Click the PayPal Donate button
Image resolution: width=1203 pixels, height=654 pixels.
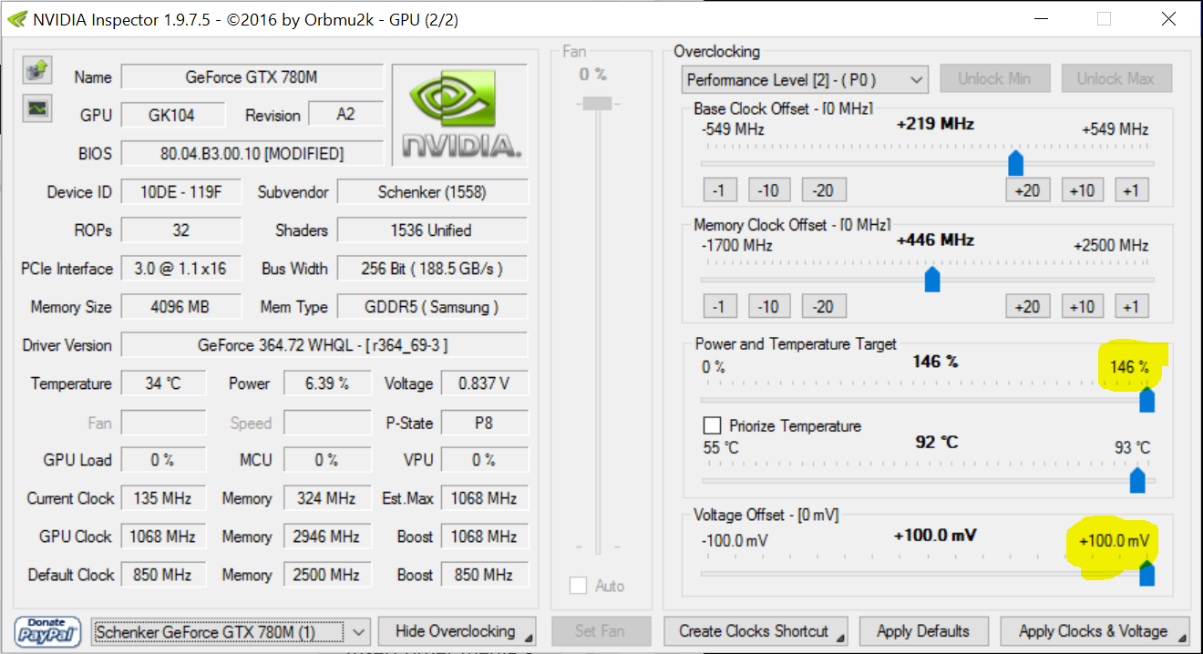(47, 631)
